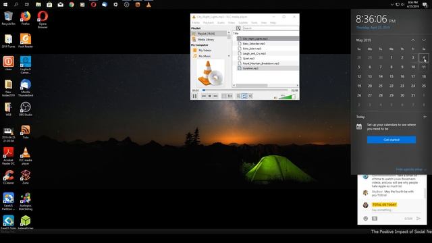The height and width of the screenshot is (243, 432).
Task: Toggle VLC fullscreen button
Action: (x=224, y=96)
